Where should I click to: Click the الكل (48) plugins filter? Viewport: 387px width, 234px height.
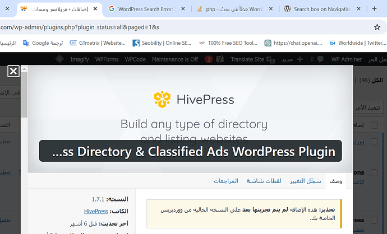(x=371, y=80)
